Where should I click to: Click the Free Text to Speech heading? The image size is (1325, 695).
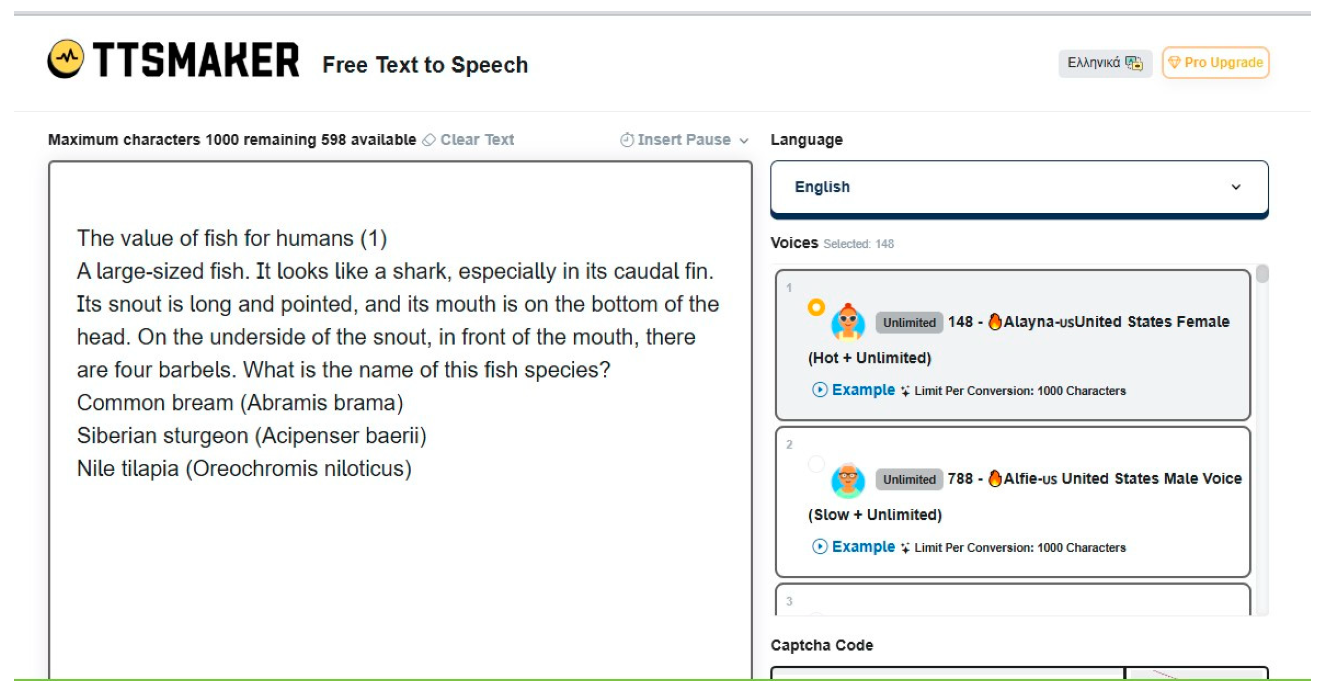(x=425, y=65)
